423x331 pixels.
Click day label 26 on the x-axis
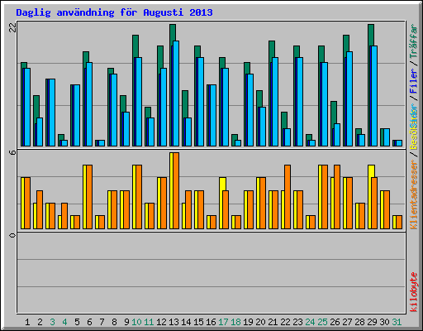coord(335,322)
